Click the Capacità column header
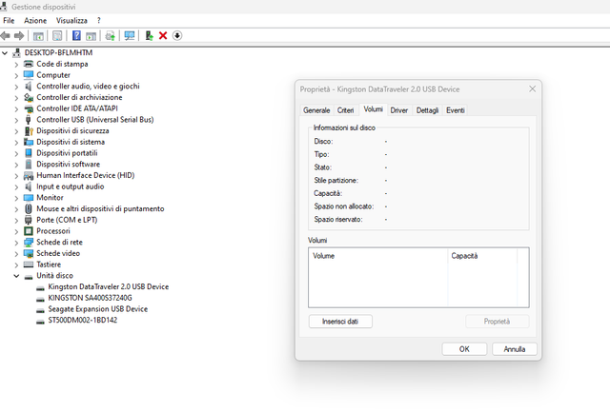The height and width of the screenshot is (412, 610). (465, 256)
